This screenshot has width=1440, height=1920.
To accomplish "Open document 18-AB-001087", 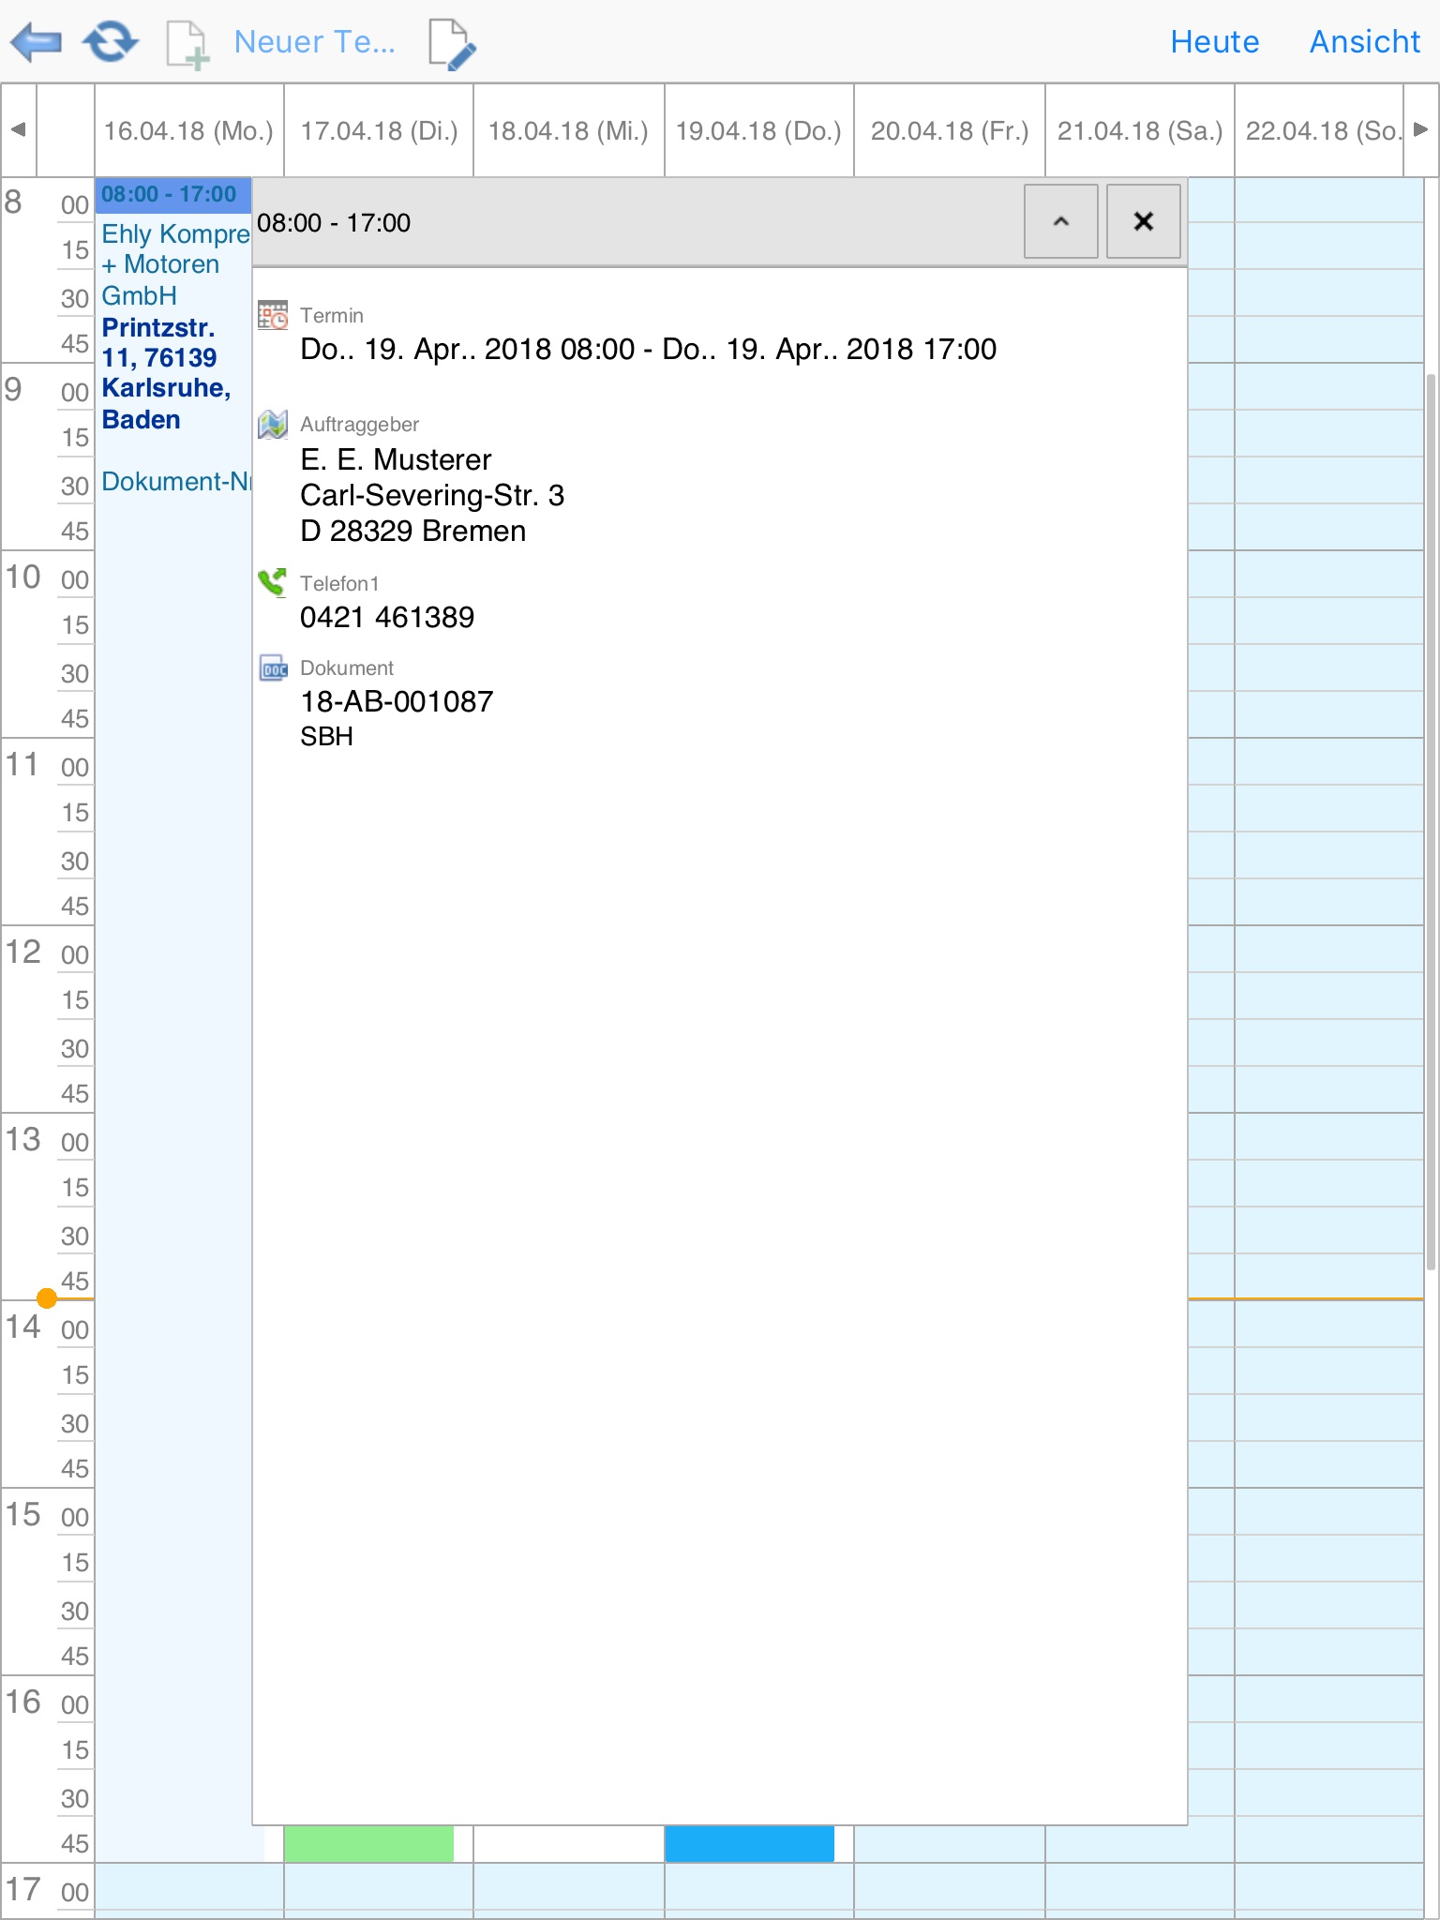I will click(x=397, y=701).
